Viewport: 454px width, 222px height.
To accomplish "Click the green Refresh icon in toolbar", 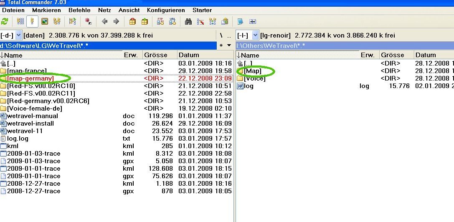I will (x=5, y=21).
